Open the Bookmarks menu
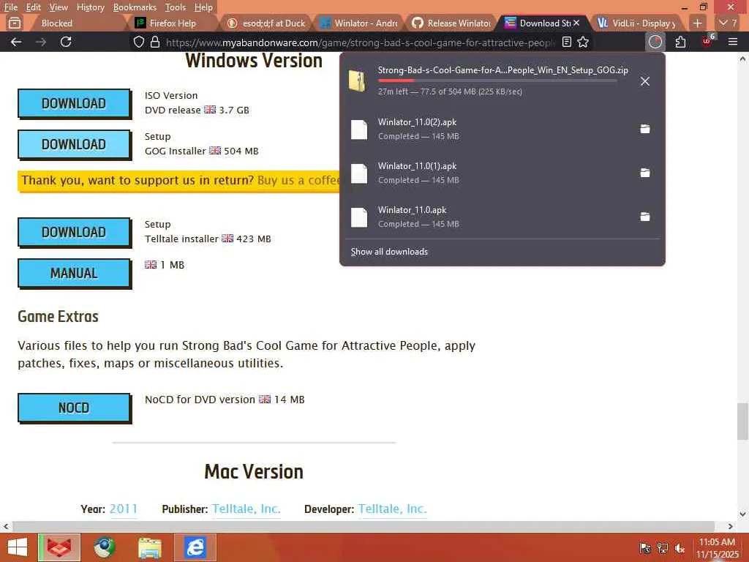The height and width of the screenshot is (562, 749). click(x=135, y=7)
